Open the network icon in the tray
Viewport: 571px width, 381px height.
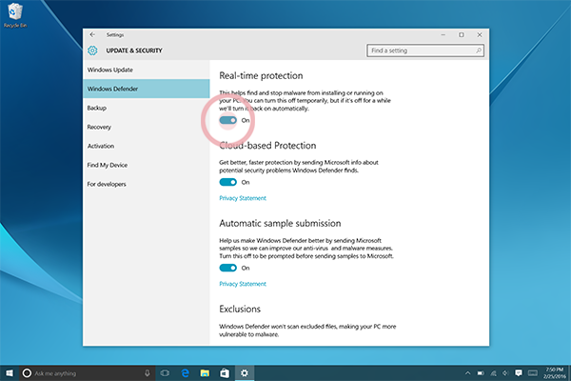(493, 373)
